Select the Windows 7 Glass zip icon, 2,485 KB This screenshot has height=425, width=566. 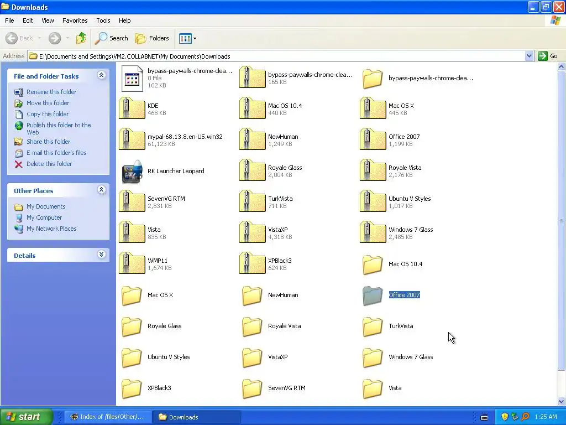pos(373,232)
